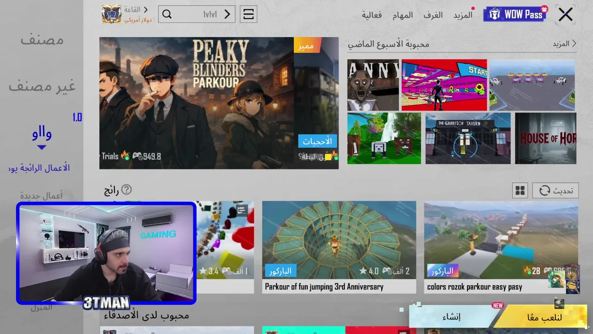Click the 3.4 star rating on blocks card
This screenshot has height=334, width=593.
click(209, 271)
